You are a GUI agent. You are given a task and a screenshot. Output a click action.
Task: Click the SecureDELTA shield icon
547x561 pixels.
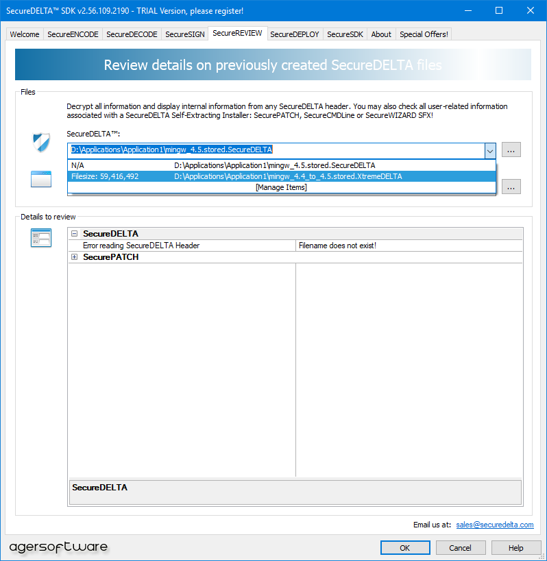tap(41, 142)
